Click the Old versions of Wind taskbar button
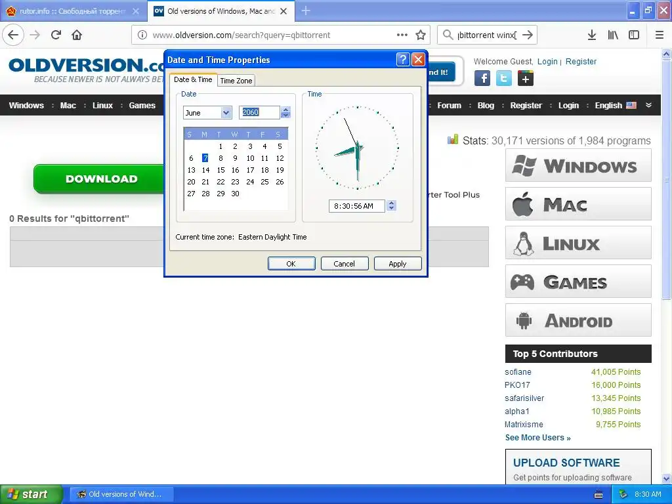Viewport: 672px width, 504px height. [x=121, y=494]
